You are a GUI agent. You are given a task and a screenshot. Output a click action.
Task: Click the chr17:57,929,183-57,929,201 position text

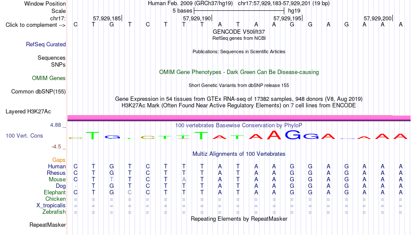pyautogui.click(x=284, y=3)
